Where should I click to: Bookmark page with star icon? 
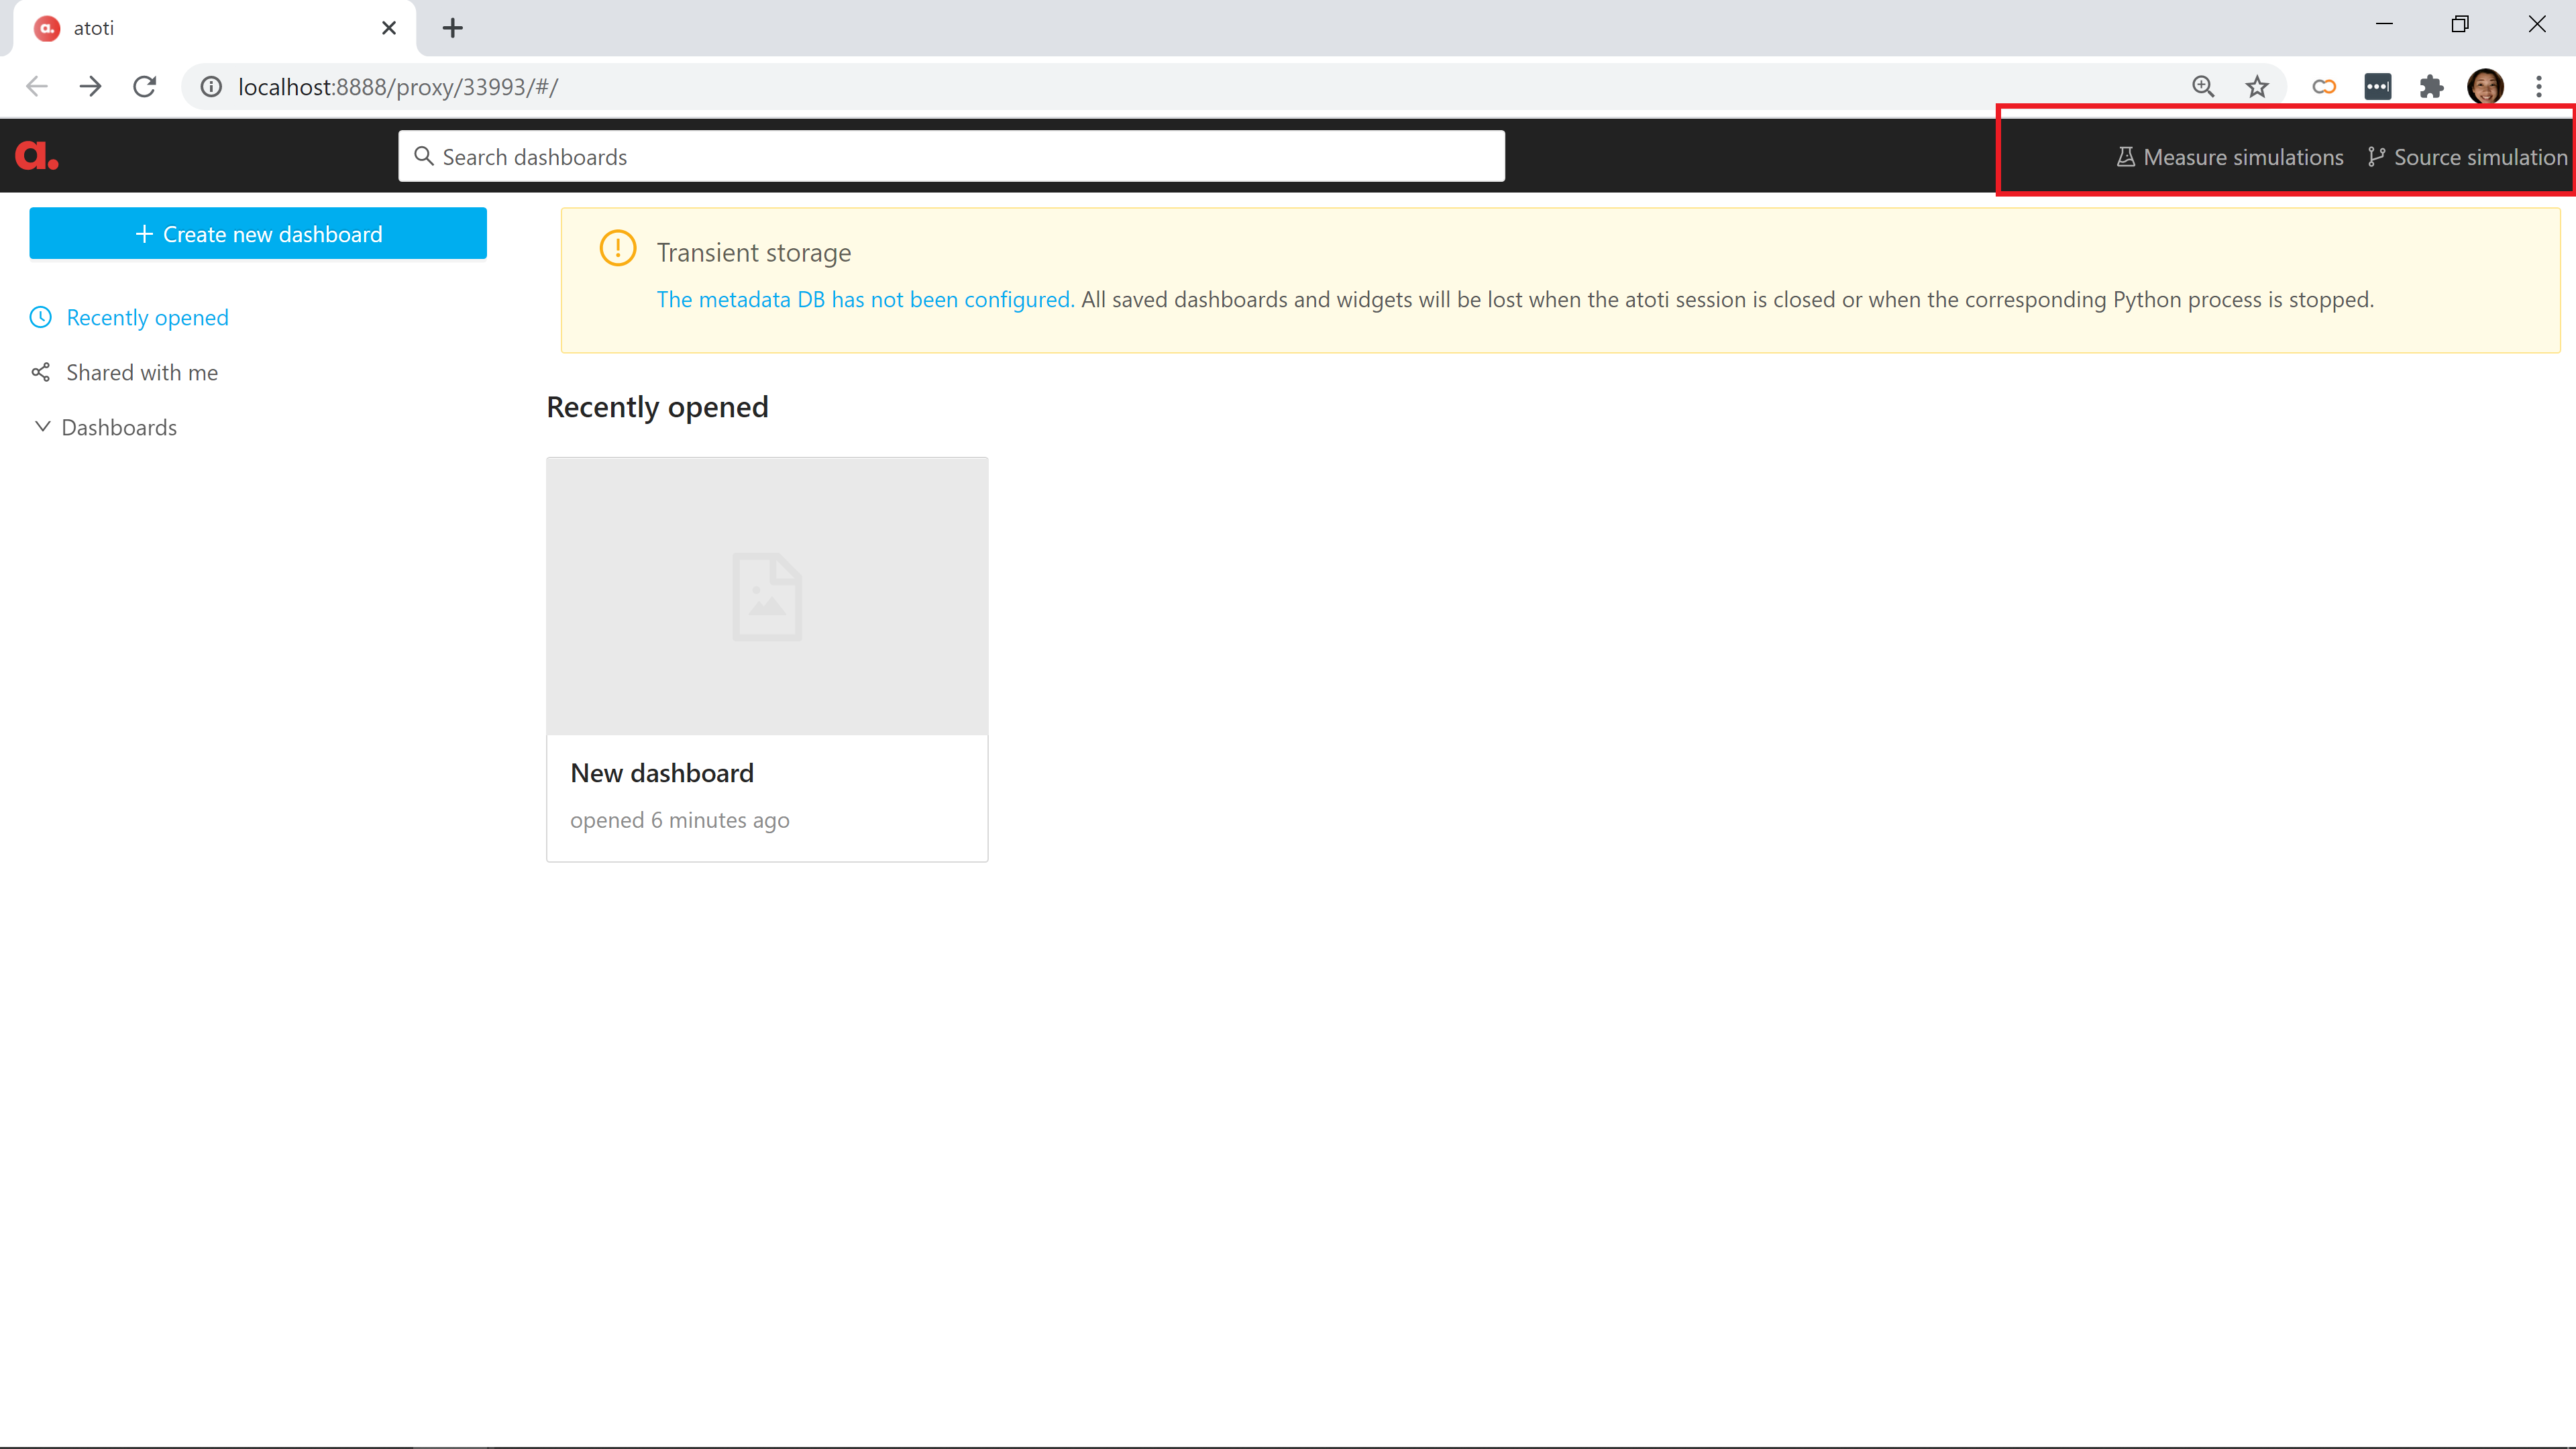click(x=2256, y=87)
